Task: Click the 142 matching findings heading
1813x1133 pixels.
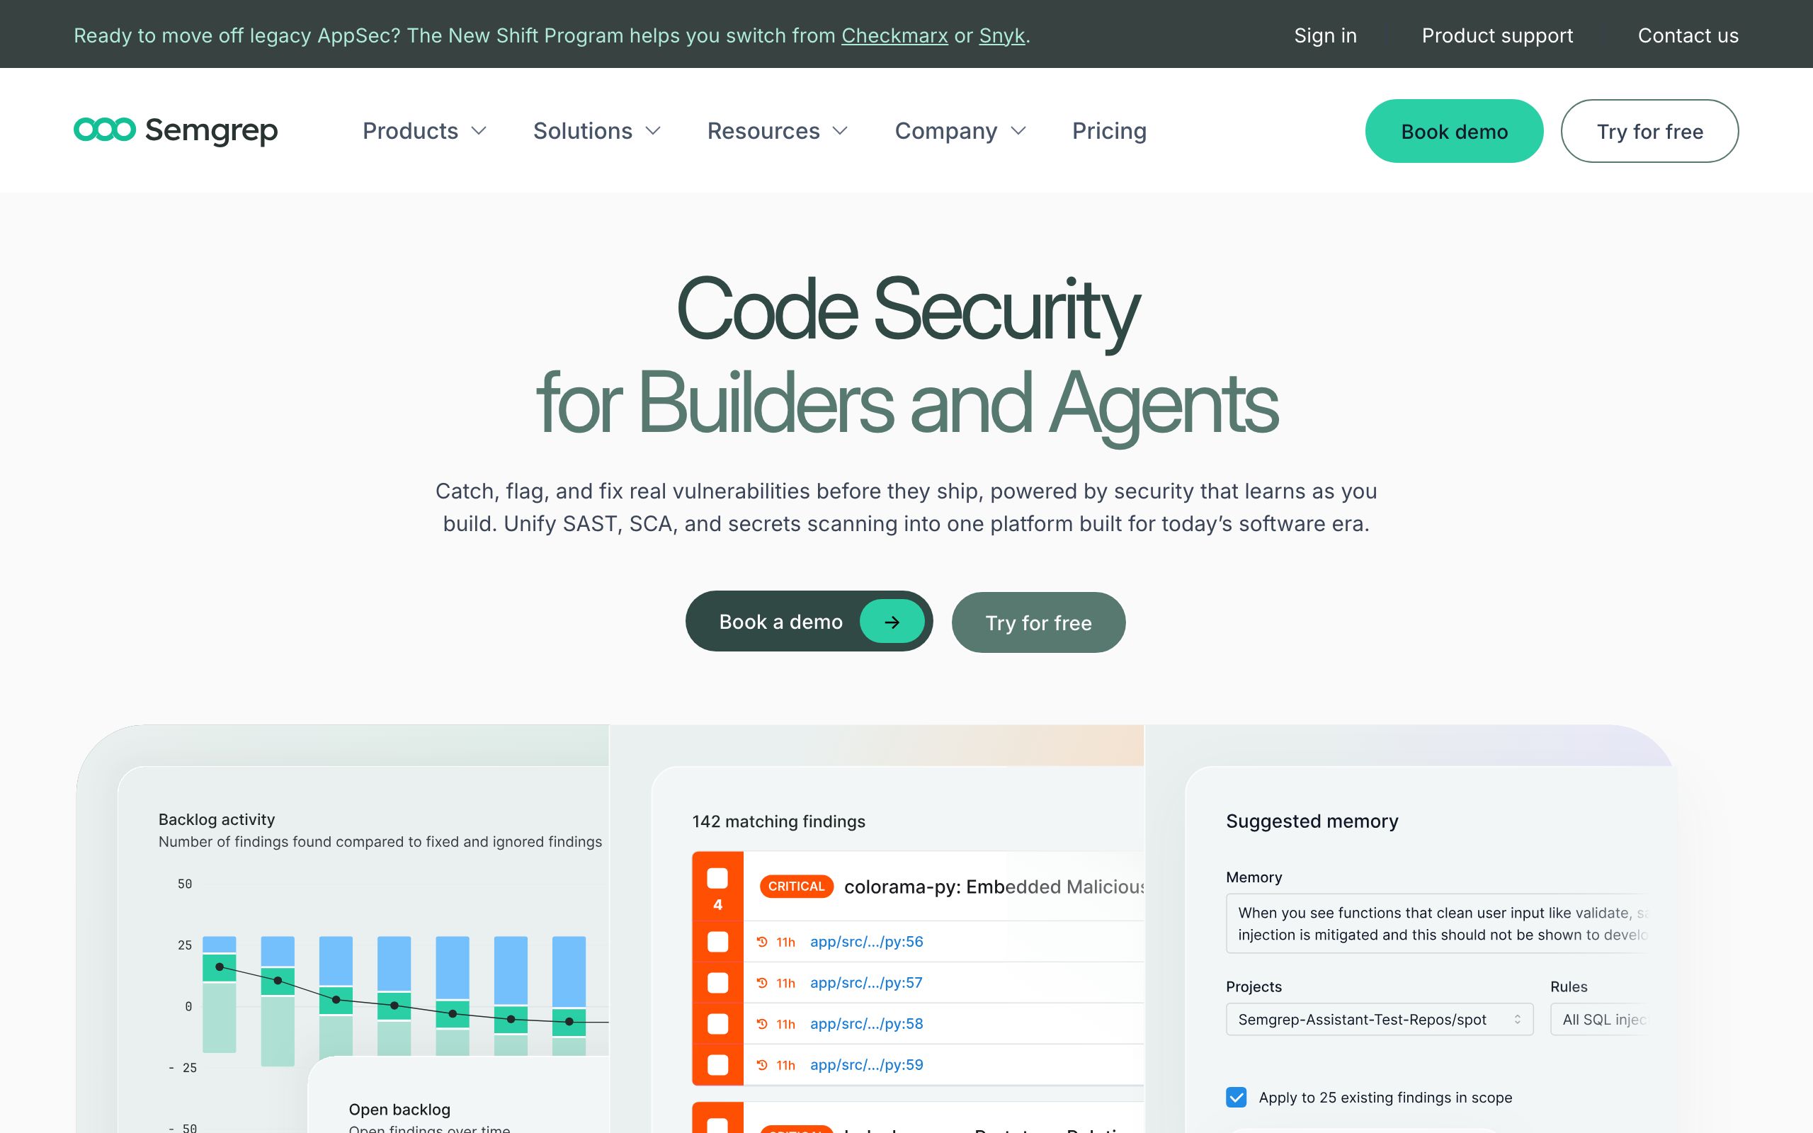Action: pos(778,821)
